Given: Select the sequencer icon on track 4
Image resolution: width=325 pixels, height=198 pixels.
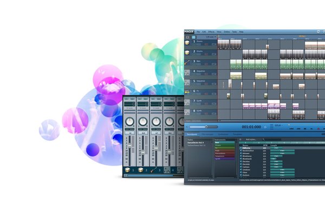Looking at the screenshot, I should pos(187,72).
